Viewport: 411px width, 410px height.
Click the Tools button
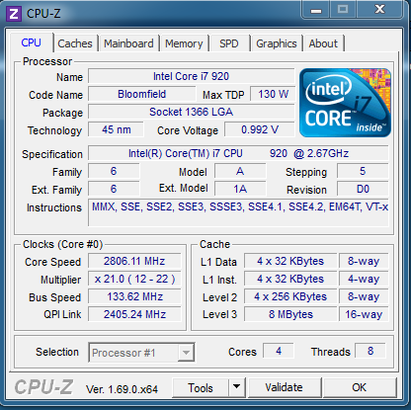point(201,387)
